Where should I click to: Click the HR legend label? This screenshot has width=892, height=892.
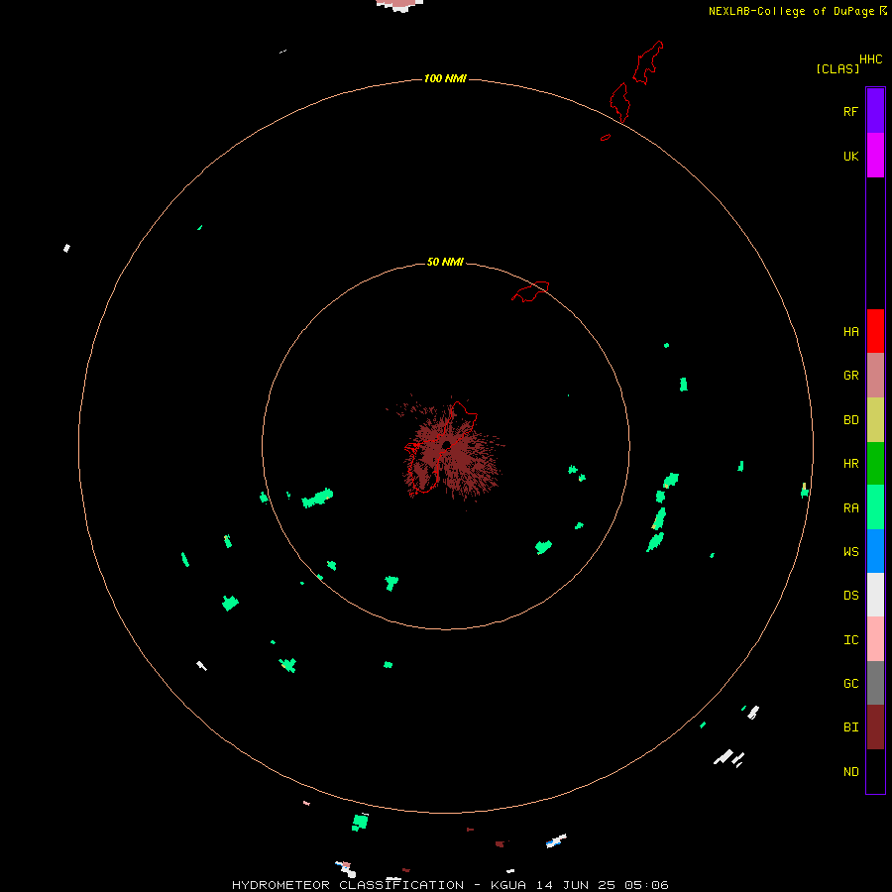click(850, 464)
